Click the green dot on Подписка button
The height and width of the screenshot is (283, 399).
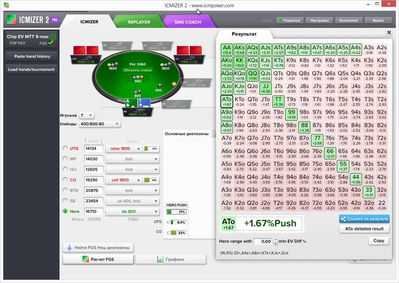(281, 21)
